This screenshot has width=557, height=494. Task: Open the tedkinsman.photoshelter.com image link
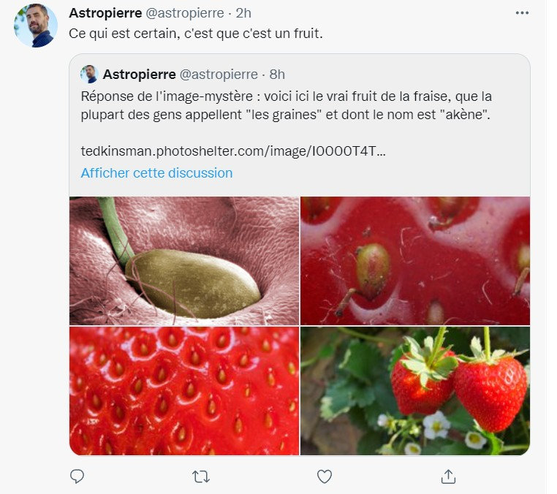pyautogui.click(x=233, y=151)
